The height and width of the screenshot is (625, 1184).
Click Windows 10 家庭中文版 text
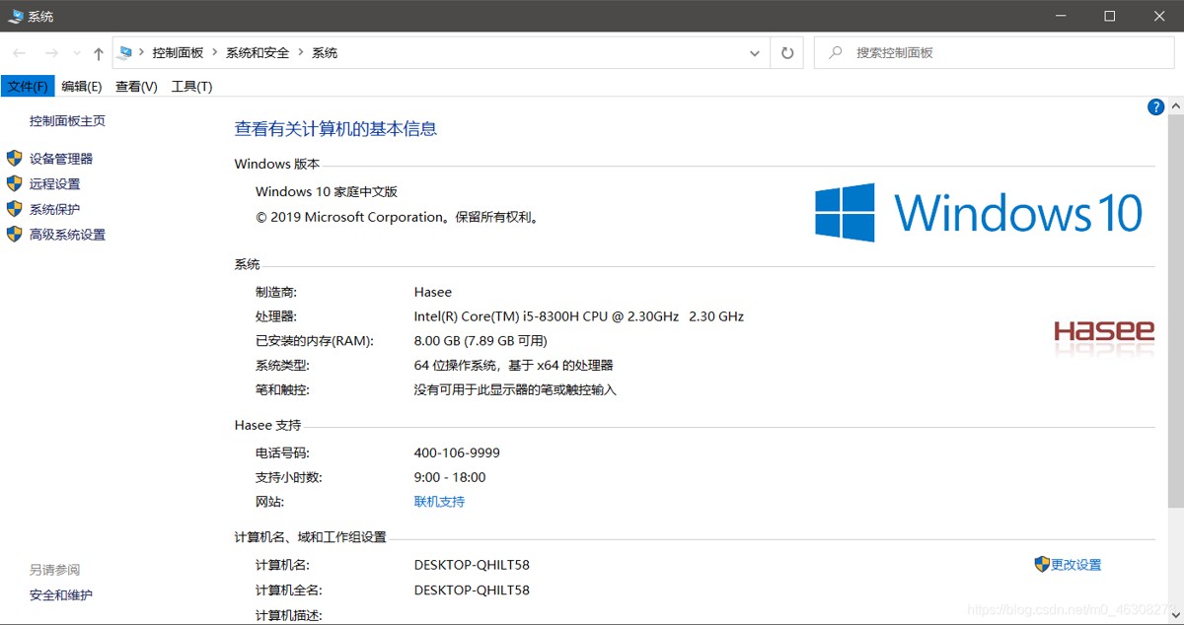pyautogui.click(x=327, y=192)
